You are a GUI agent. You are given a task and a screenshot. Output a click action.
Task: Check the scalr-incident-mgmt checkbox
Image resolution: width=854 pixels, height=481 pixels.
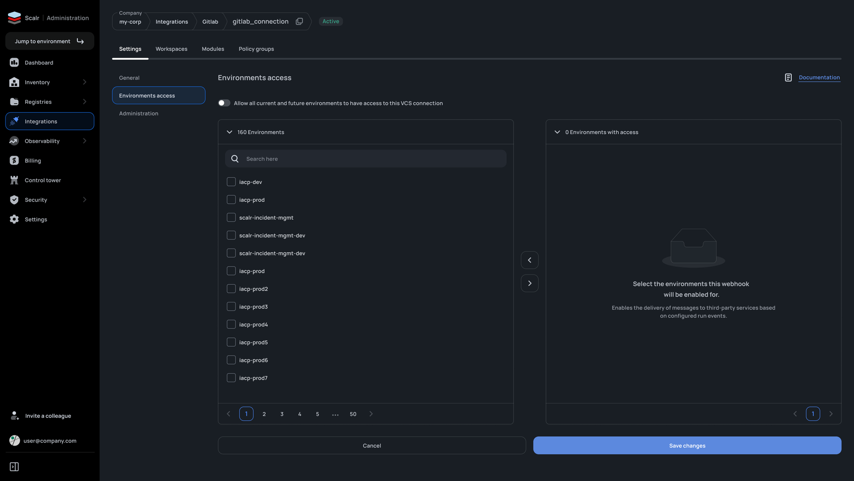(231, 218)
